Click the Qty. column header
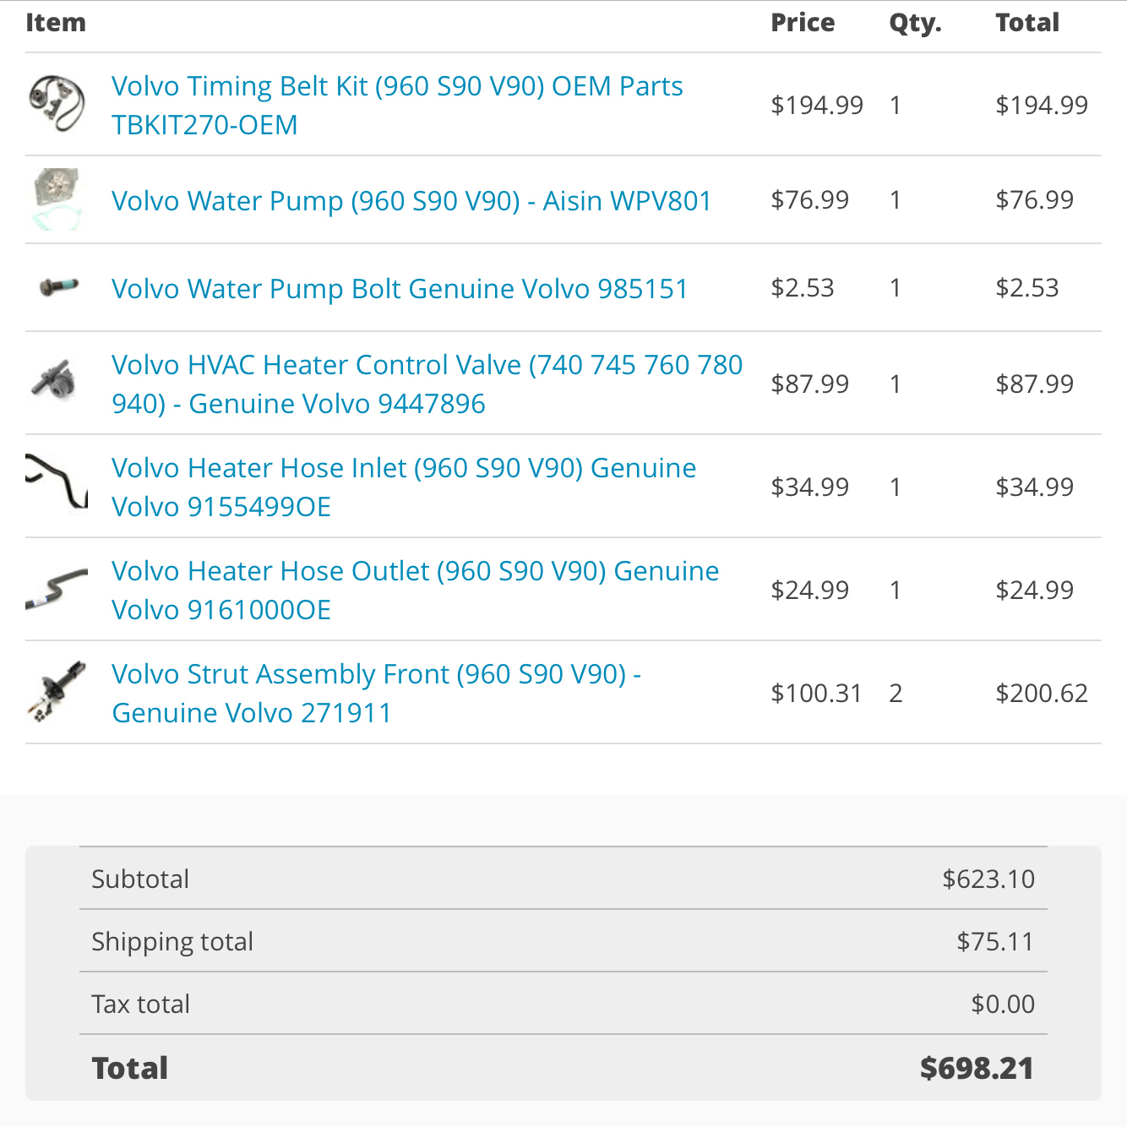The width and height of the screenshot is (1127, 1127). 915,24
